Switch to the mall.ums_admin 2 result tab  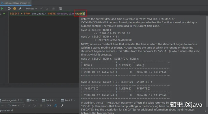(x=10, y=100)
